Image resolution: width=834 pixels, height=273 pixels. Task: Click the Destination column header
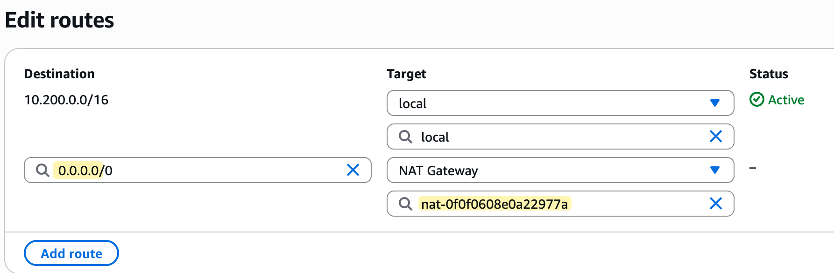click(59, 74)
